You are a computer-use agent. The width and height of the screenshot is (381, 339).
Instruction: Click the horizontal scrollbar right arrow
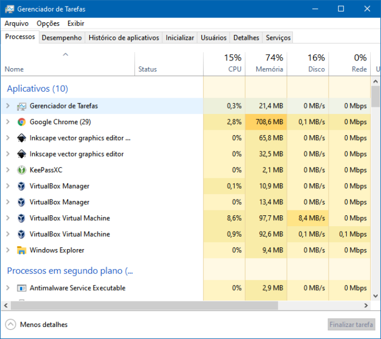366,305
